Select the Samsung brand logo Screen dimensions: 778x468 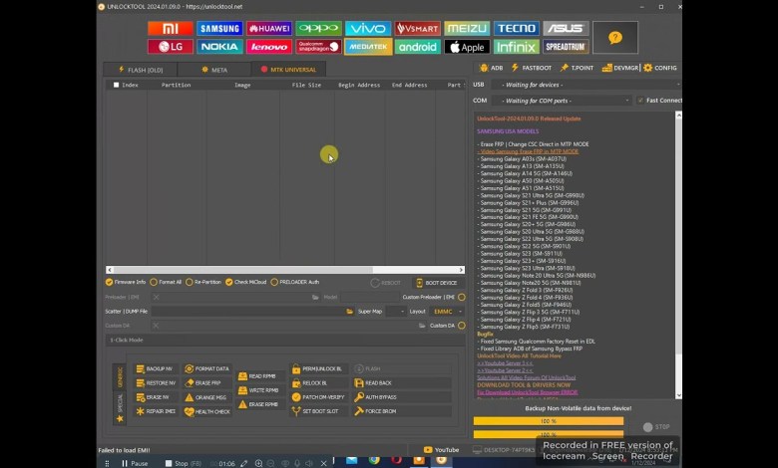(219, 28)
